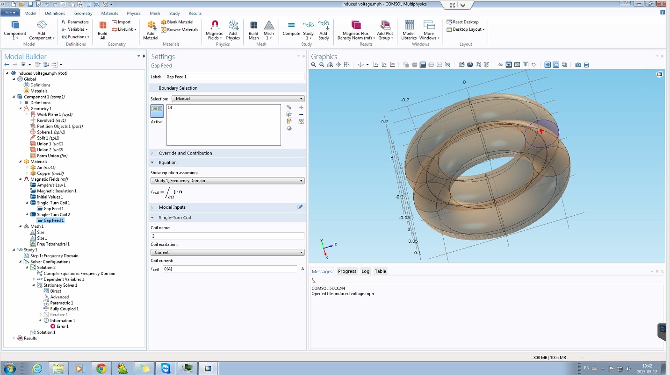670x375 pixels.
Task: Click the Coil current input field
Action: [229, 269]
